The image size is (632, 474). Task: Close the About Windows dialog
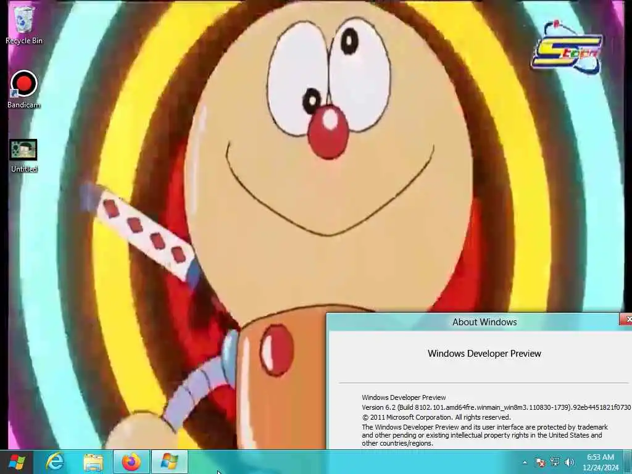[626, 320]
